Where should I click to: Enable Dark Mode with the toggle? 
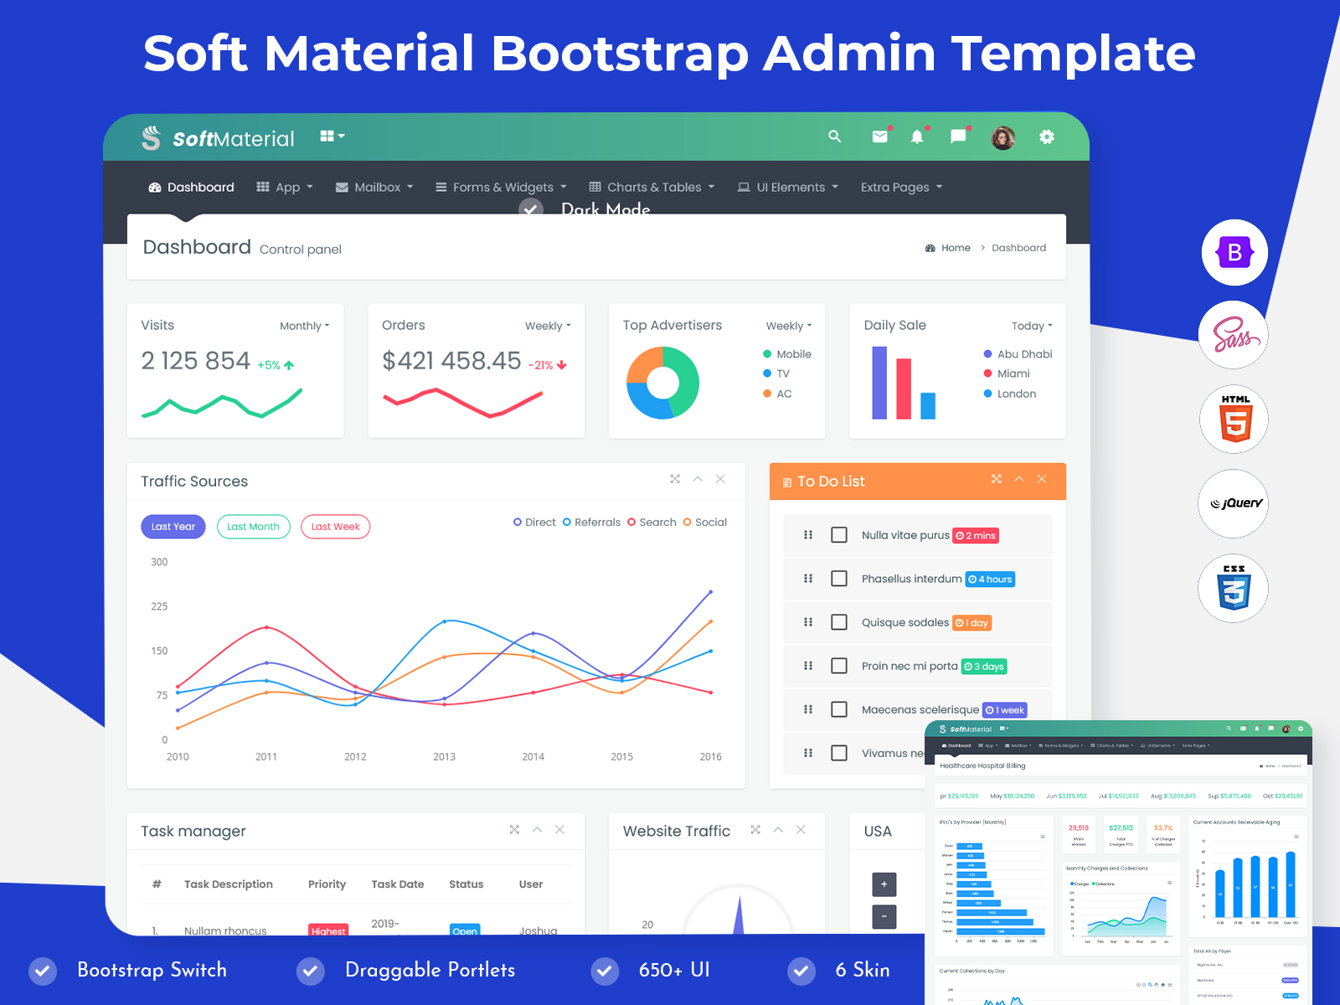[x=531, y=210]
